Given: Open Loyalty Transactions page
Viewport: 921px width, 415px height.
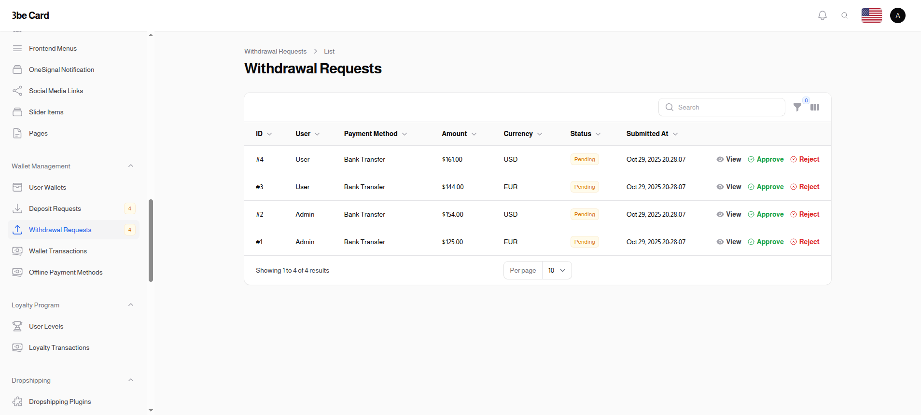Looking at the screenshot, I should (x=59, y=347).
